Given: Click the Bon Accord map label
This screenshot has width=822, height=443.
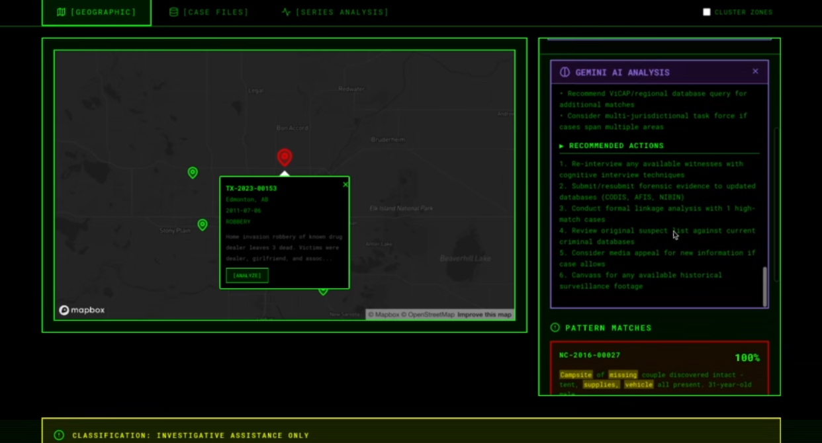Looking at the screenshot, I should [x=292, y=128].
